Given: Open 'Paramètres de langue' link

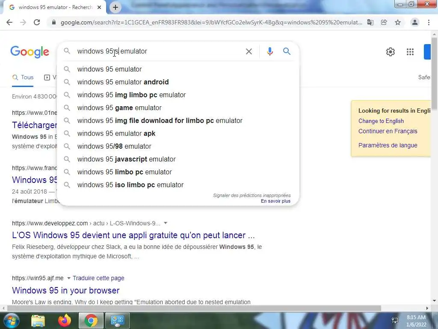Looking at the screenshot, I should (x=388, y=145).
